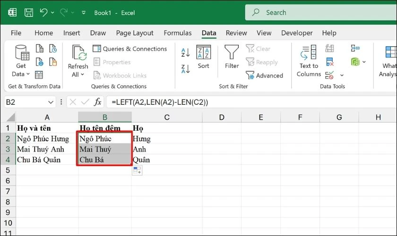Click Sort Z to A icon
Viewport: 397px width, 236px height.
(186, 69)
